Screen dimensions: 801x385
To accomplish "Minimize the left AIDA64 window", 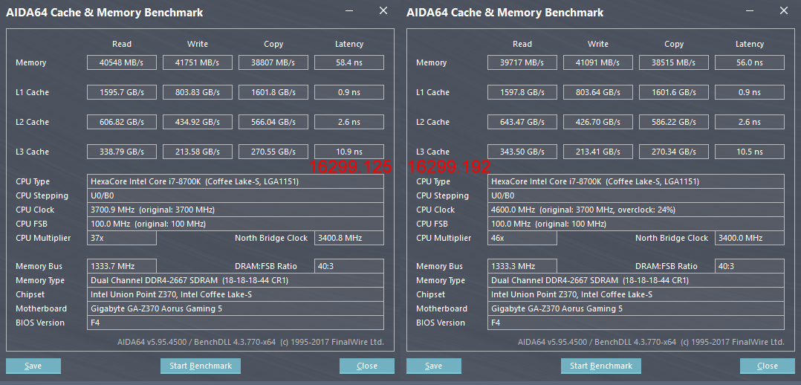I will tap(349, 10).
